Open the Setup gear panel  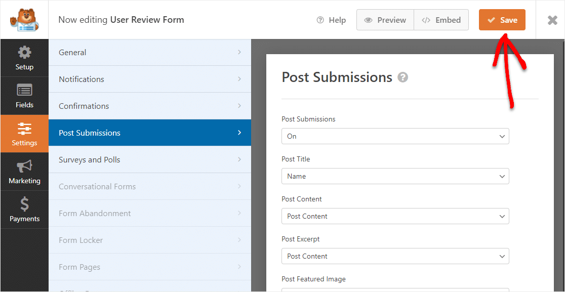[24, 58]
